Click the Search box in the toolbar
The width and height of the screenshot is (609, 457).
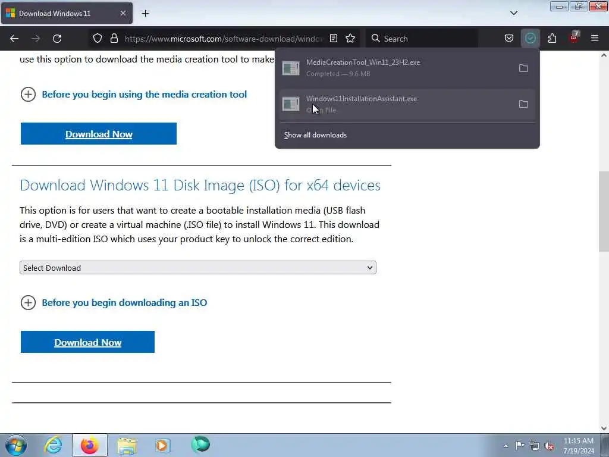[423, 39]
